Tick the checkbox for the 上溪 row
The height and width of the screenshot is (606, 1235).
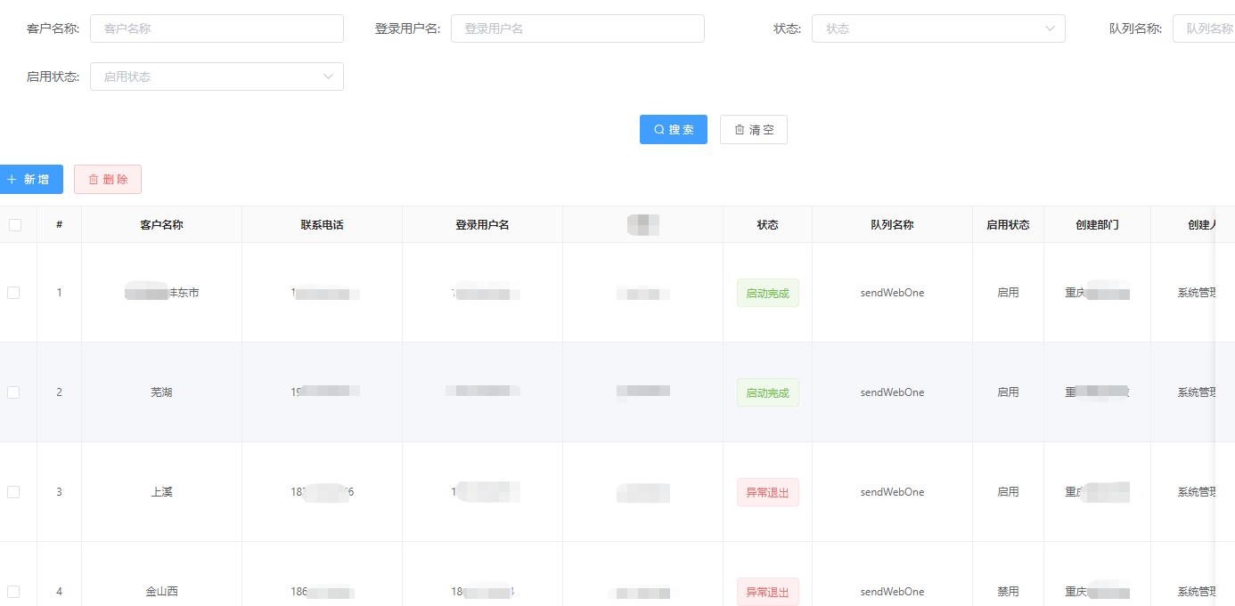coord(13,492)
